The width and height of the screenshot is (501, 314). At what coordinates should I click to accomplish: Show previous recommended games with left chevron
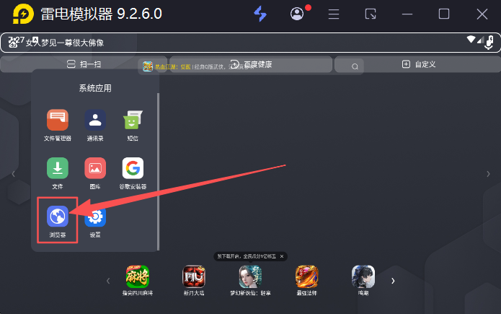click(108, 281)
